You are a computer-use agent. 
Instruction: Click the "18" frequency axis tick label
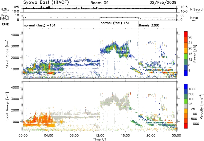click(17, 15)
